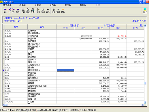Open the 数量账 menu
This screenshot has height=112, width=149.
tap(38, 5)
